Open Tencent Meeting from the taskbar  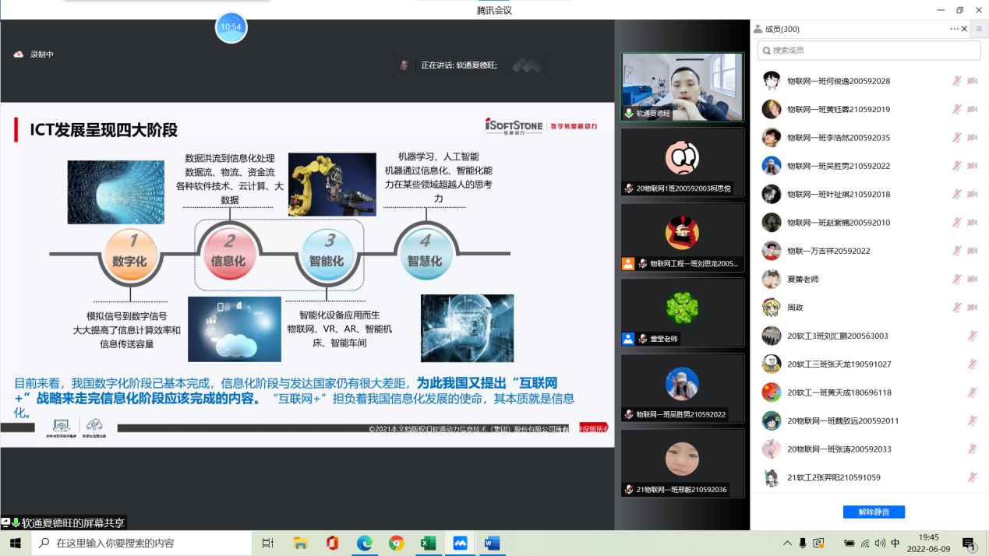[460, 543]
